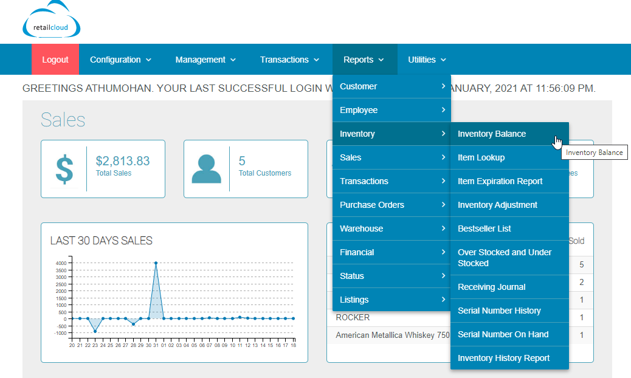Click the lowest chart data point on the 23rd
The height and width of the screenshot is (378, 631).
point(95,331)
